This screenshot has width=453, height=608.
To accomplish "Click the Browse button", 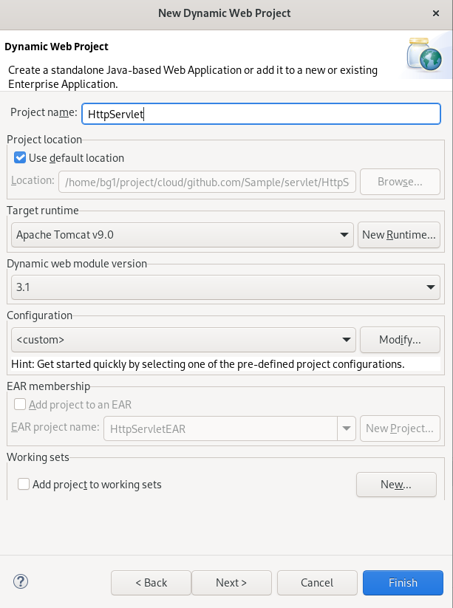I will click(400, 182).
